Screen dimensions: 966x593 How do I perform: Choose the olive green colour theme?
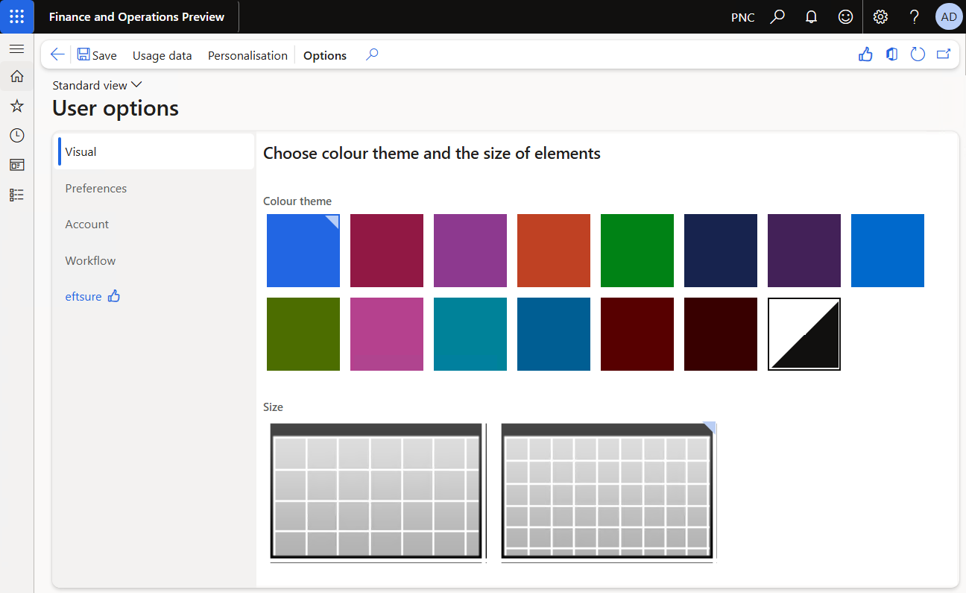tap(303, 334)
